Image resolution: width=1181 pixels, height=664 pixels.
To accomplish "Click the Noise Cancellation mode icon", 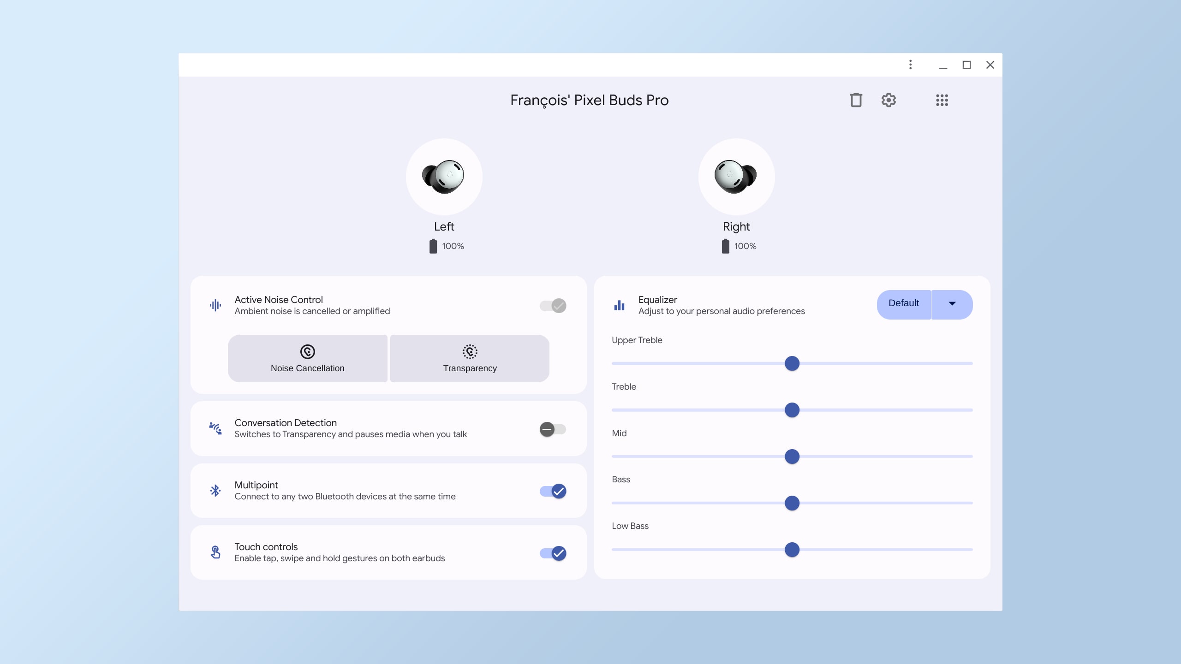I will tap(307, 351).
